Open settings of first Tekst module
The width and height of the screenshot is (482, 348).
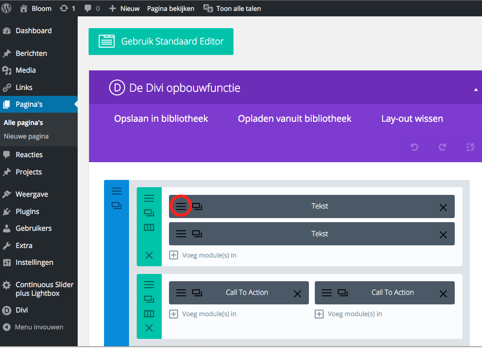(x=181, y=206)
